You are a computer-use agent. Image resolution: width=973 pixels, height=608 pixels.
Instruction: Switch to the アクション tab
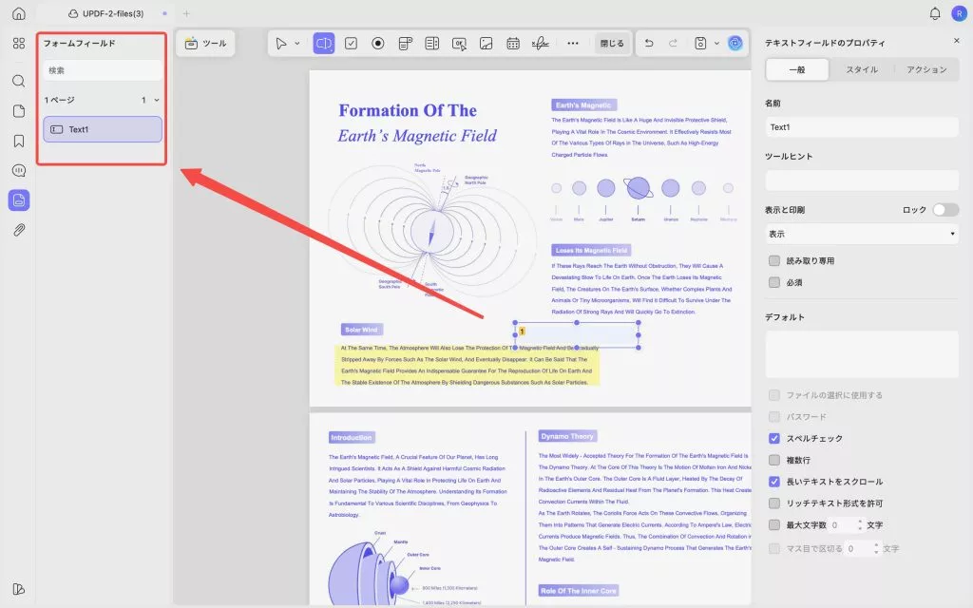tap(926, 69)
